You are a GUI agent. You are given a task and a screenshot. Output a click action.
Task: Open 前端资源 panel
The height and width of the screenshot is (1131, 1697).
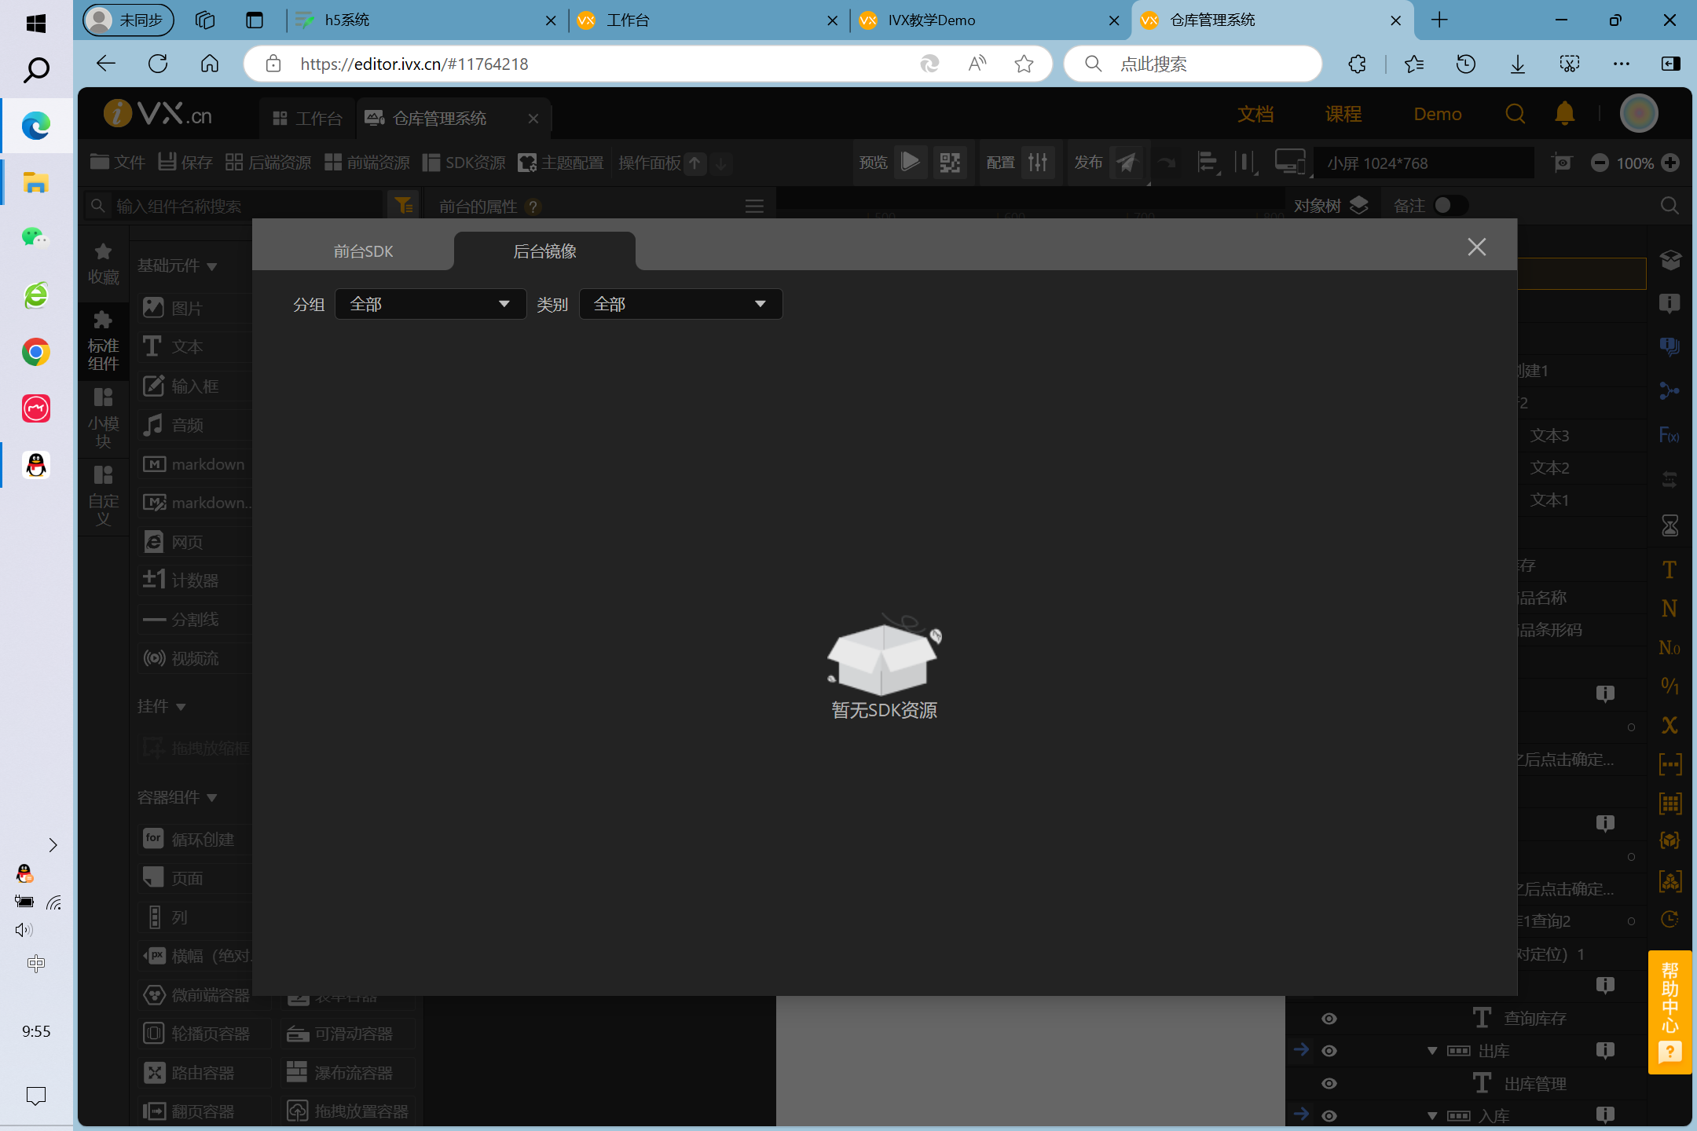367,162
